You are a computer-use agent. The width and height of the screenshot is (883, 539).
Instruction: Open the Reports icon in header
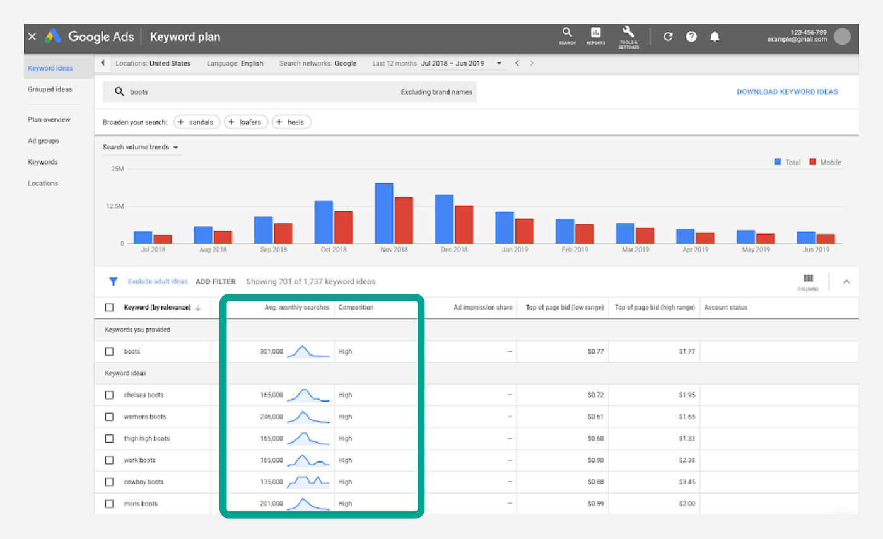[595, 33]
